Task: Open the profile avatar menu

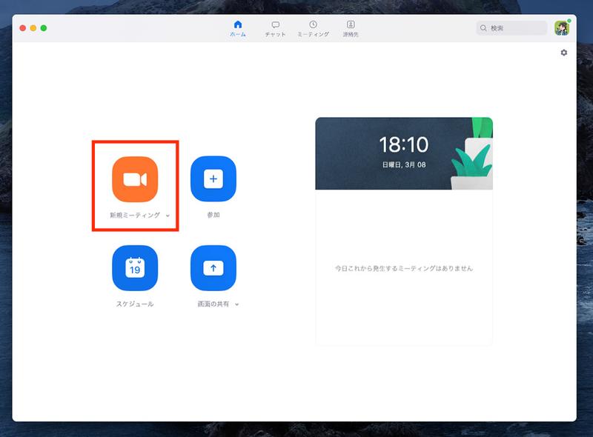Action: coord(562,28)
